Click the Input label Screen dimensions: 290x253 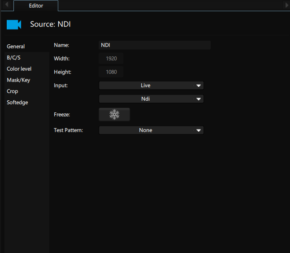click(61, 86)
